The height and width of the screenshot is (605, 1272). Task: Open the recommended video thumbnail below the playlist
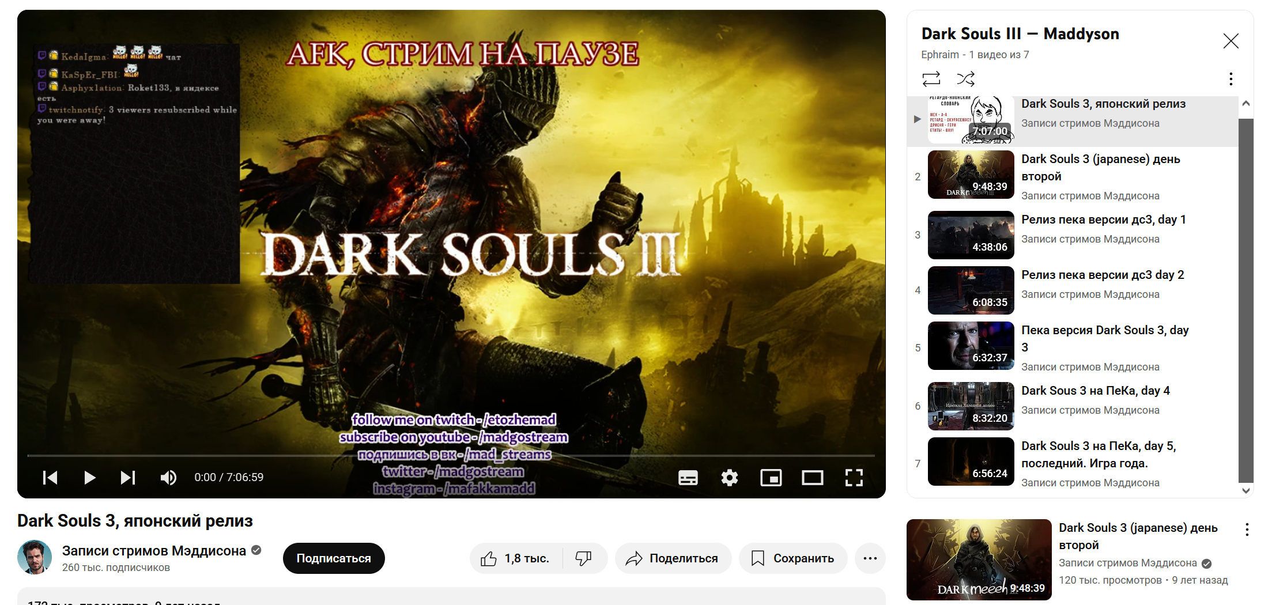[979, 559]
